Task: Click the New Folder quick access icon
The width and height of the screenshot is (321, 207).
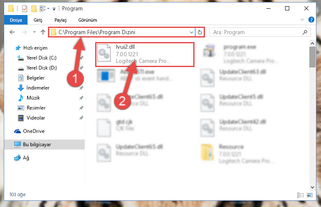Action: coord(34,9)
